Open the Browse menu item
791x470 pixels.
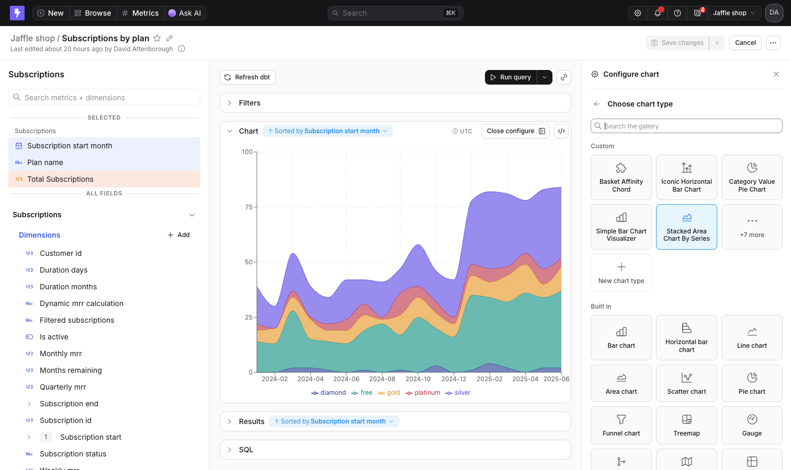click(x=93, y=13)
